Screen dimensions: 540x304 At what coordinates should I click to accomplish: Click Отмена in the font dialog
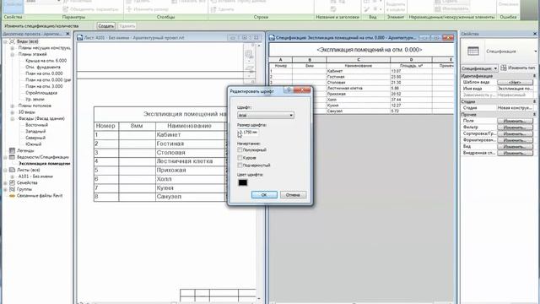click(x=293, y=195)
